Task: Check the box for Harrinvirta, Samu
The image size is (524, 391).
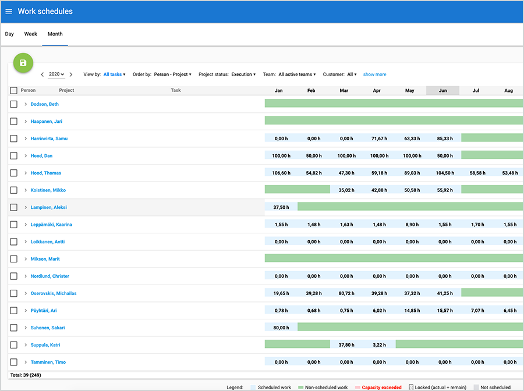Action: coord(14,138)
